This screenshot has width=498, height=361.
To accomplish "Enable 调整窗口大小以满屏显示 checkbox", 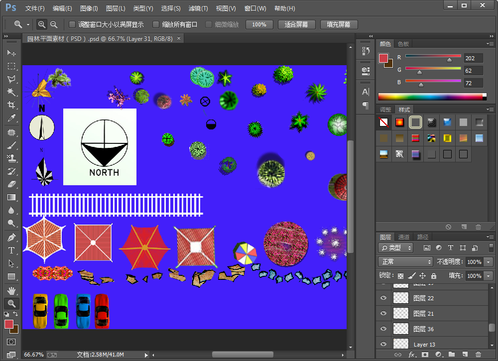I will [x=72, y=24].
